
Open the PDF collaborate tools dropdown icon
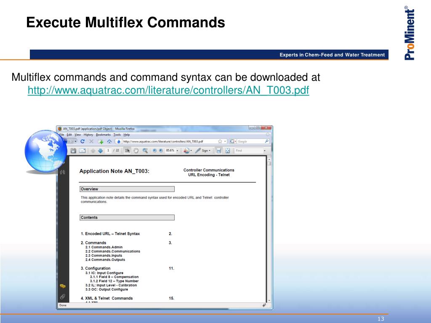pyautogui.click(x=188, y=151)
